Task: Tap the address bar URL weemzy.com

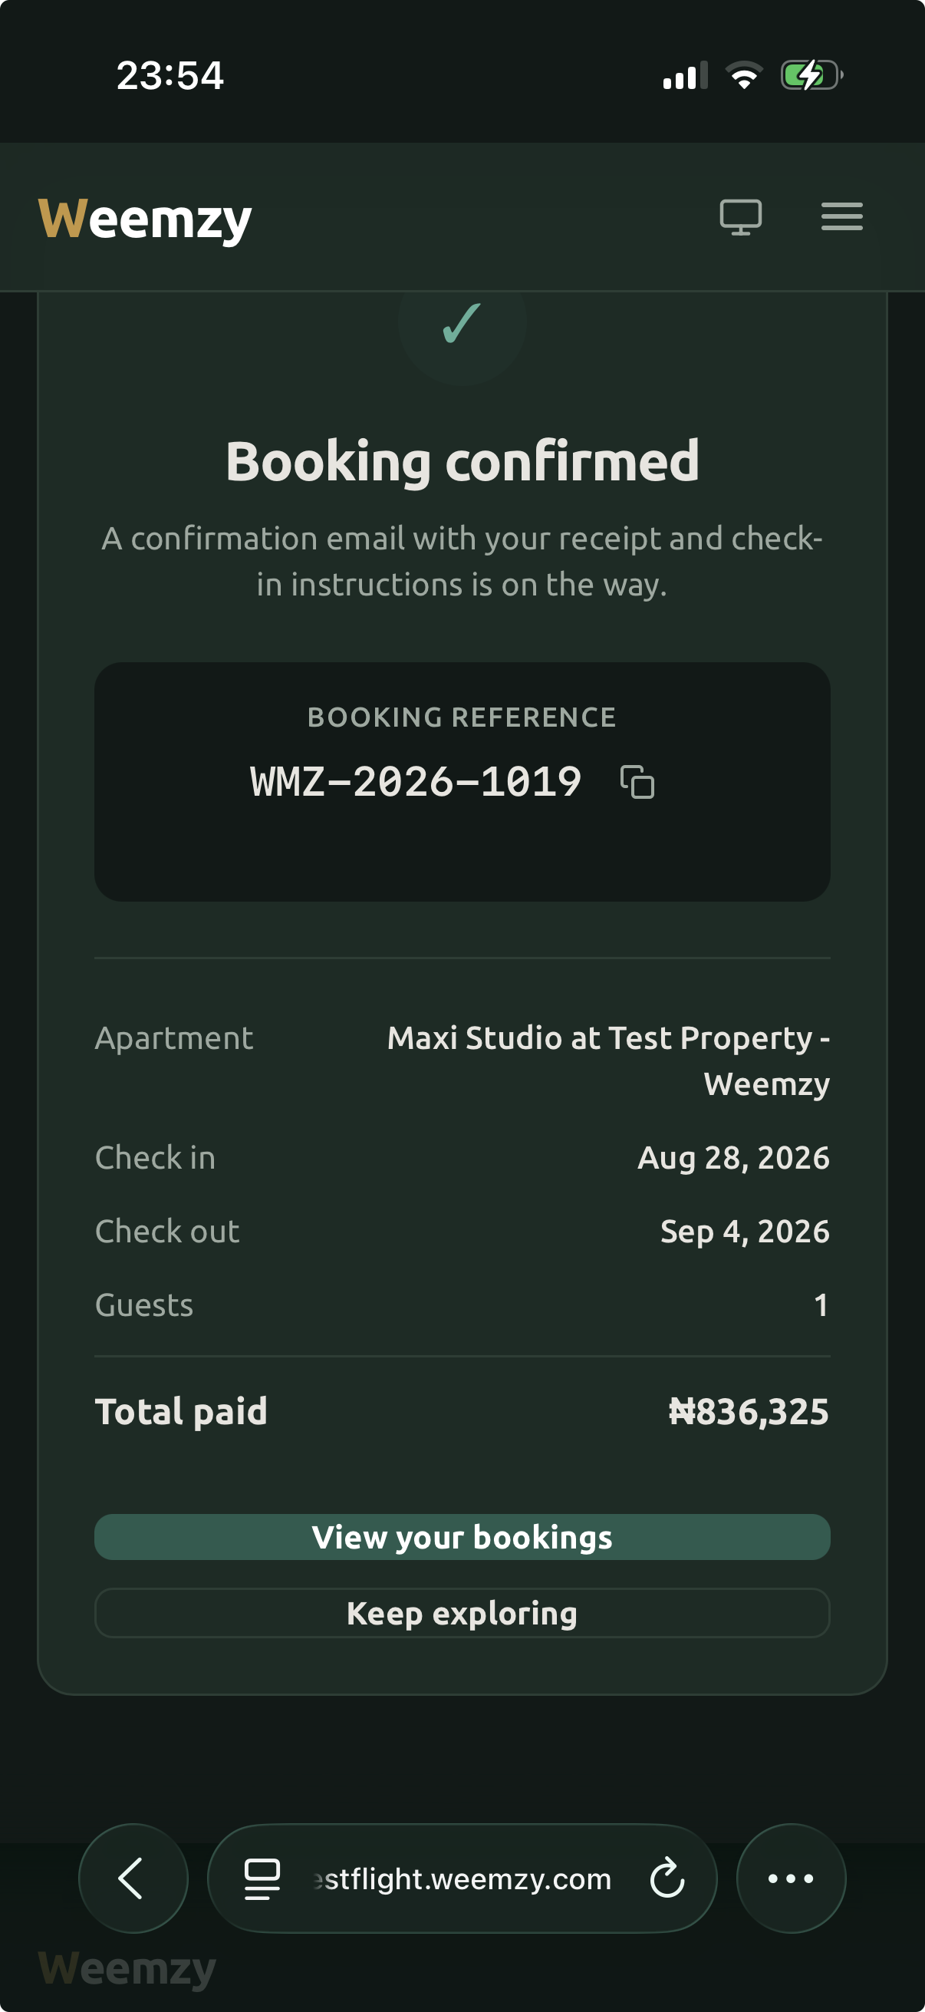Action: pyautogui.click(x=462, y=1878)
